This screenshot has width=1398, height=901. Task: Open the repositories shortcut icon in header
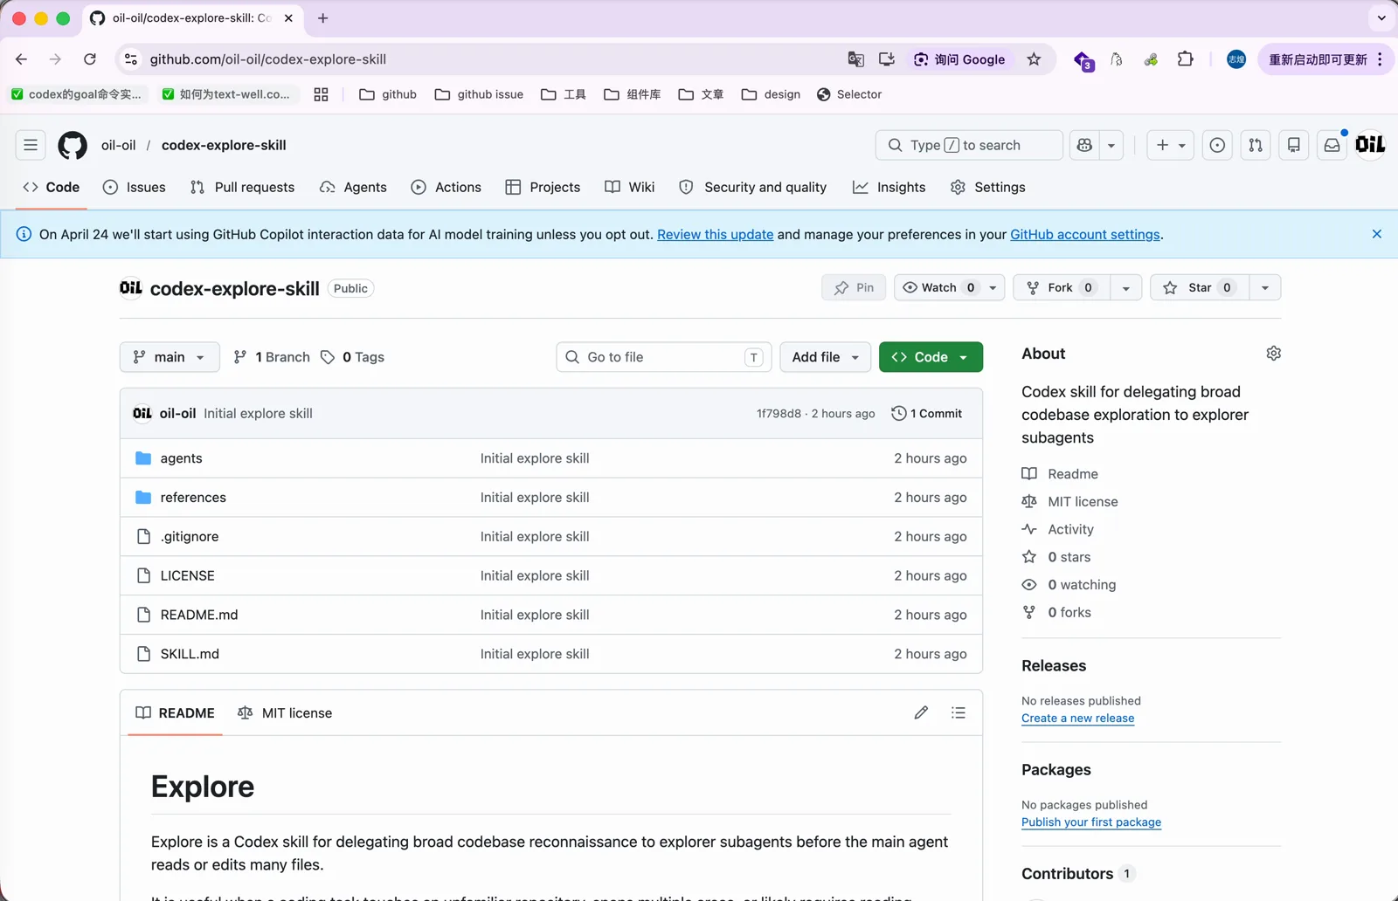(x=1294, y=145)
